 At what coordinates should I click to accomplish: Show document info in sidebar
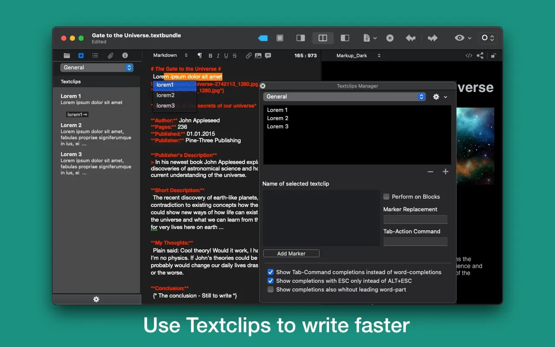click(125, 56)
